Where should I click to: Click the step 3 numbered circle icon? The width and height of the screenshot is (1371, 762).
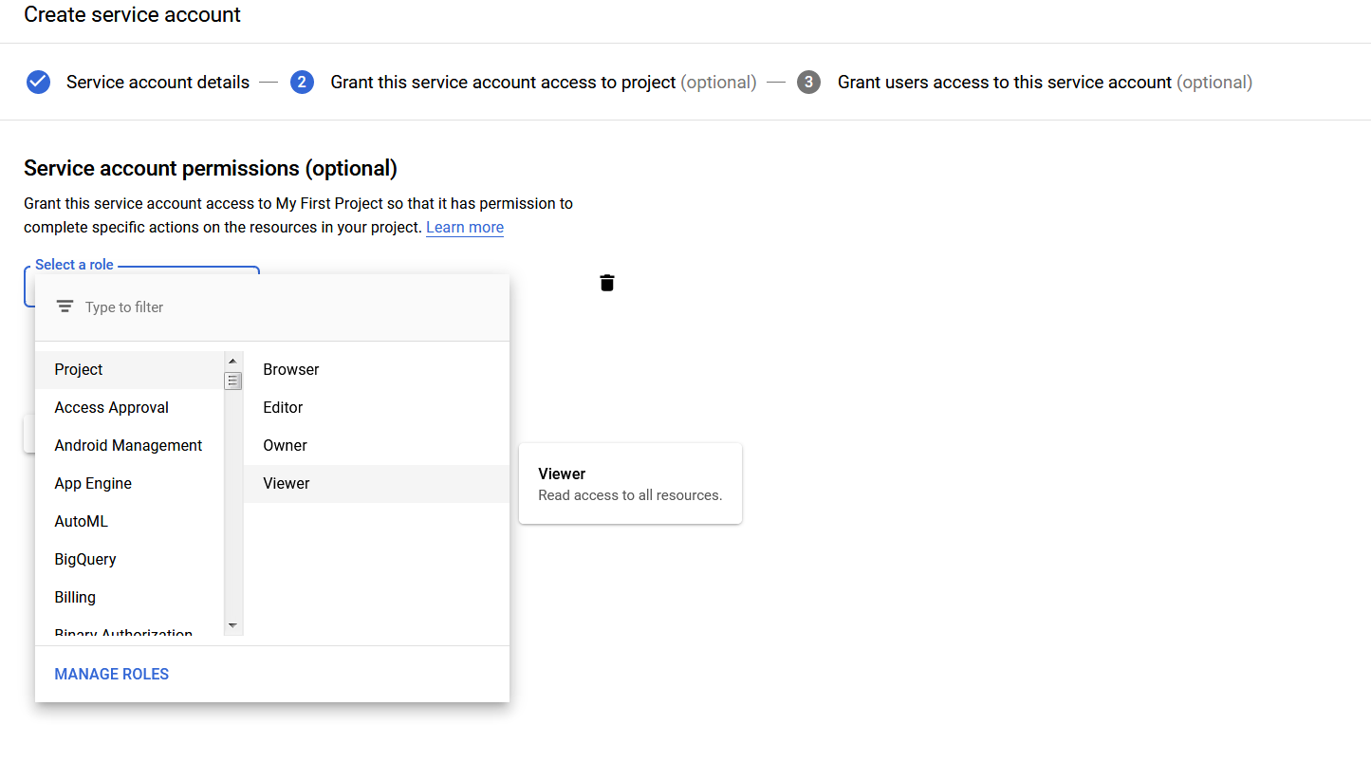tap(808, 82)
